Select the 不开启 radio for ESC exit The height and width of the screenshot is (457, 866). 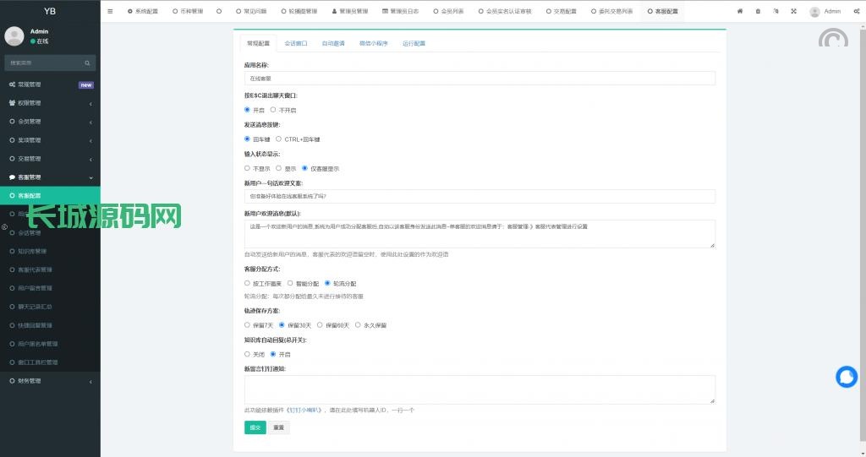coord(275,110)
